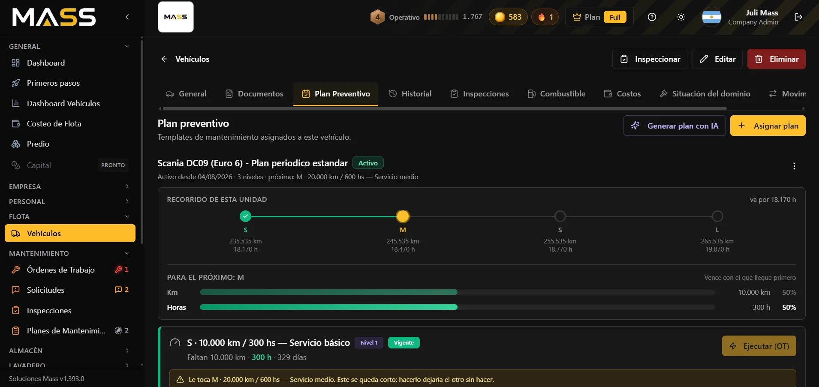Click Generar plan con IA
819x387 pixels.
(674, 126)
